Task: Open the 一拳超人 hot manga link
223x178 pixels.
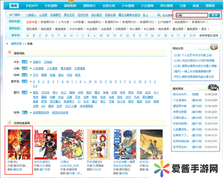Action: click(30, 15)
